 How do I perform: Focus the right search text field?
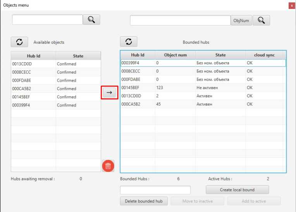(x=180, y=21)
